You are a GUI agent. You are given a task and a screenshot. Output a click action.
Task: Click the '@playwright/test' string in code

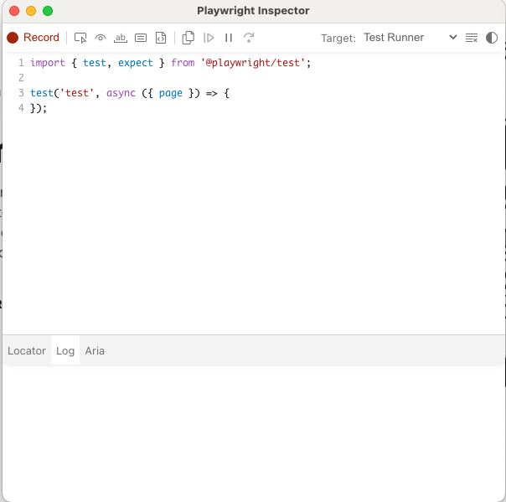tap(253, 63)
